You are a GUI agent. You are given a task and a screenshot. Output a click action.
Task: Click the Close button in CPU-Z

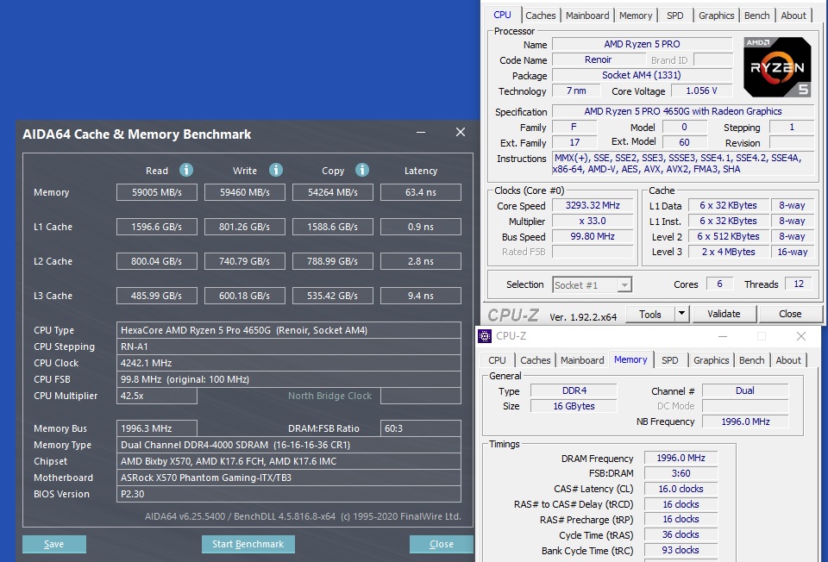click(x=790, y=314)
